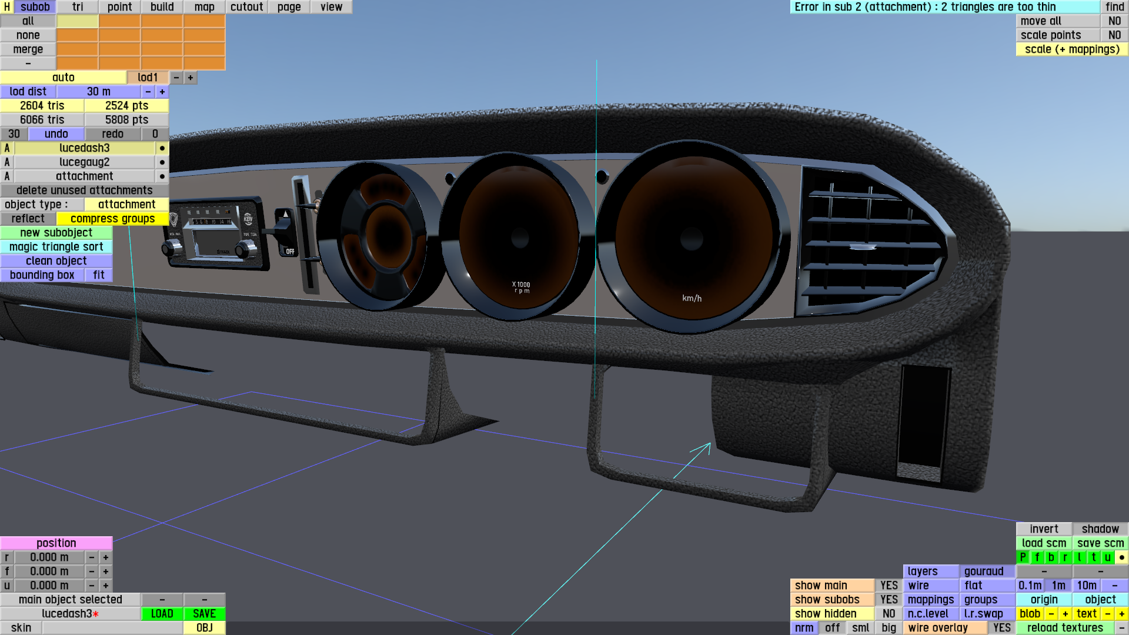
Task: Click the yellow dot view button
Action: point(1121,557)
